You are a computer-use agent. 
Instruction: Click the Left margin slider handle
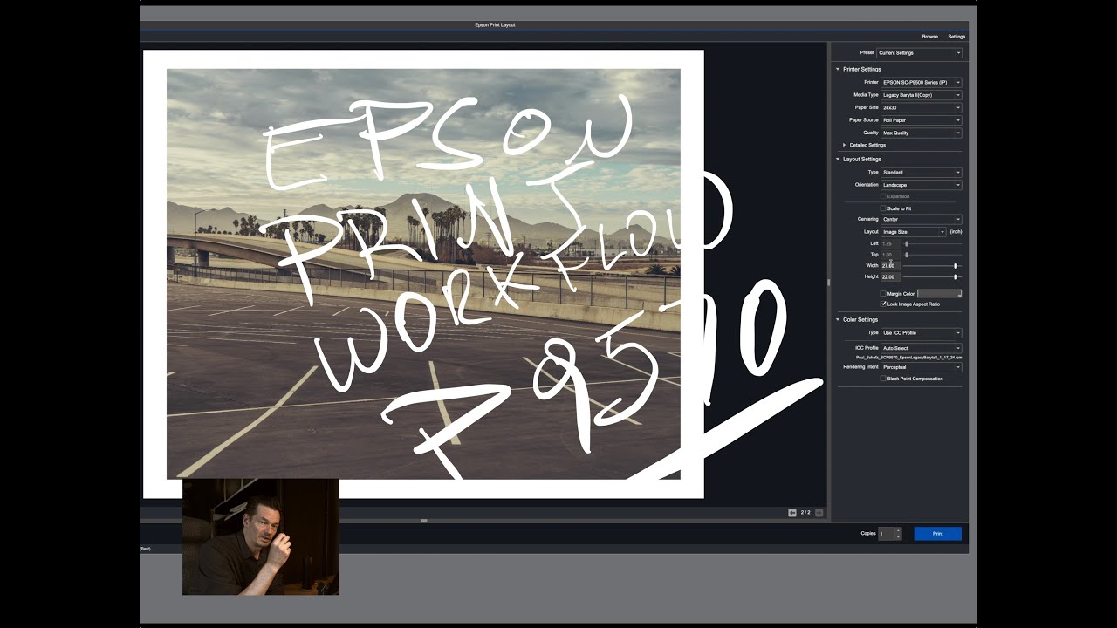coord(907,243)
